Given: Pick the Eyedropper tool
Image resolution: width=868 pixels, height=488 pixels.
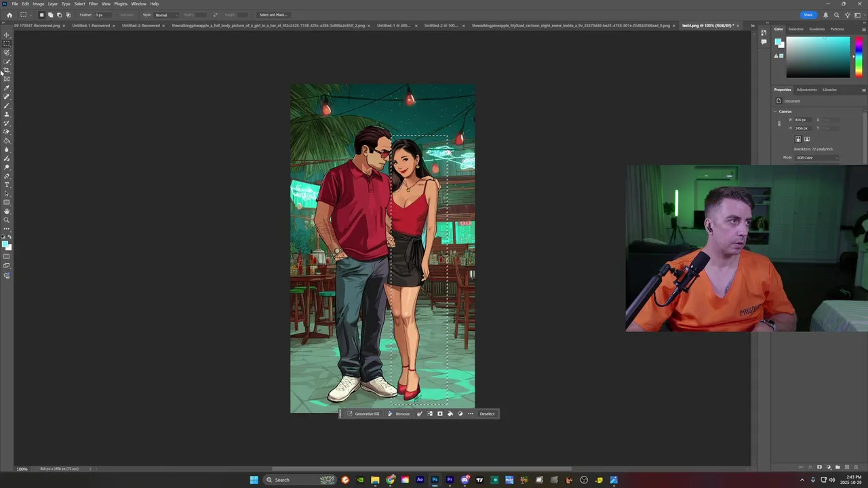Looking at the screenshot, I should [7, 87].
